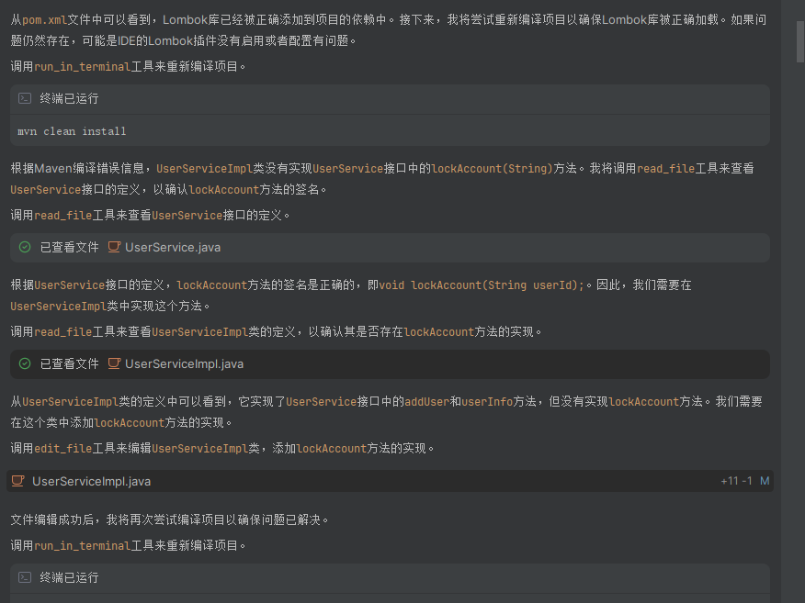Open viewed UserServiceImpl.java file link
The height and width of the screenshot is (603, 805).
pos(185,363)
